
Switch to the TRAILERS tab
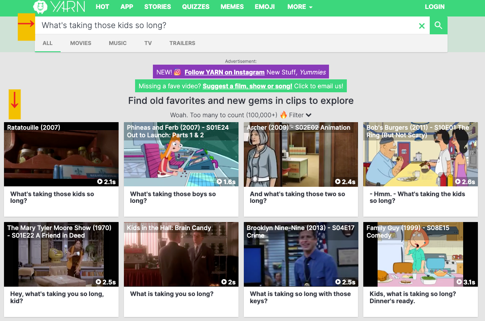[x=182, y=43]
